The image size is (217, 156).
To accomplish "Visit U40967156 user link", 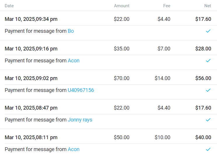I will click(x=81, y=90).
